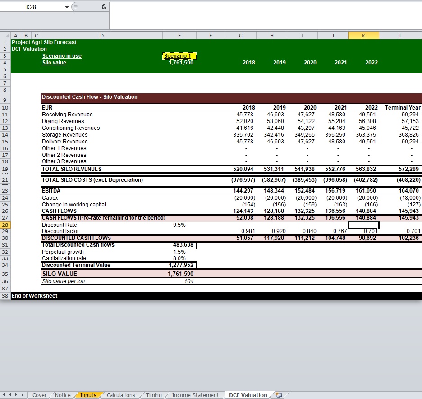This screenshot has height=399, width=422.
Task: Click the 'Receiving Revenues' label
Action: tap(67, 115)
